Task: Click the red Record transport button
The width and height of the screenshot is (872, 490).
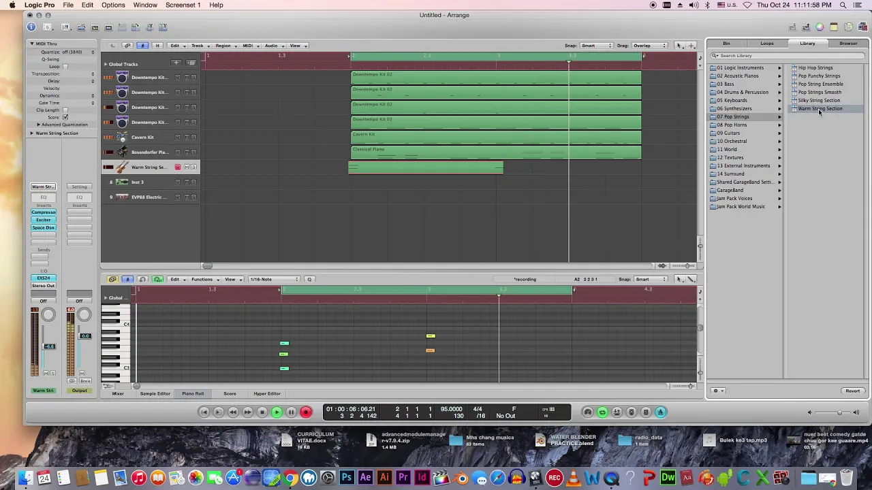Action: (306, 412)
